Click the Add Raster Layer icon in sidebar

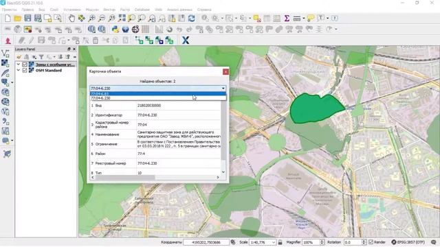tap(5, 63)
